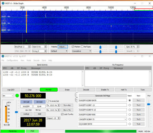Click first decode UZ5DX K1TOL R-23 at 1159
This screenshot has width=153, height=133.
pyautogui.click(x=27, y=72)
